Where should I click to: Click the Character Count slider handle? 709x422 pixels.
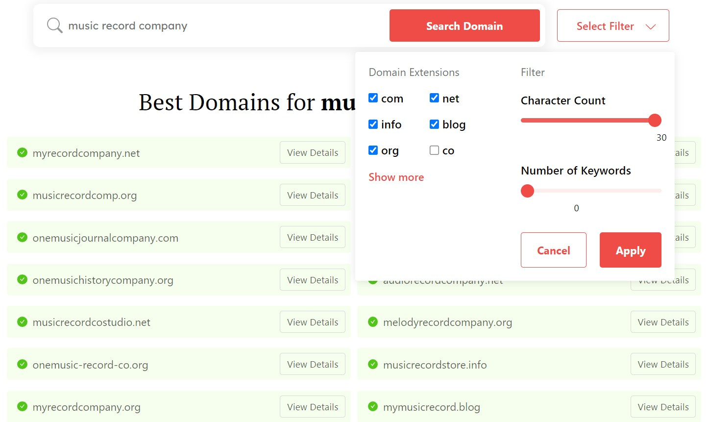pyautogui.click(x=655, y=120)
